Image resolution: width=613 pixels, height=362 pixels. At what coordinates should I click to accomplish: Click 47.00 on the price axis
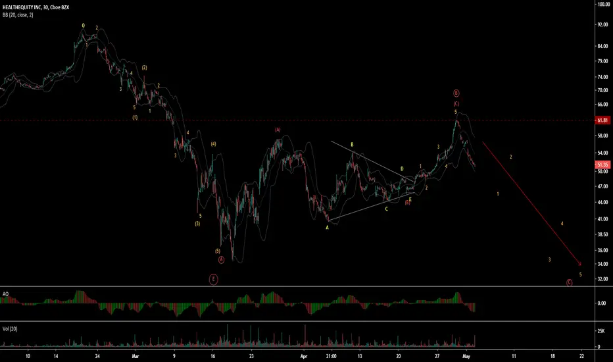[602, 186]
